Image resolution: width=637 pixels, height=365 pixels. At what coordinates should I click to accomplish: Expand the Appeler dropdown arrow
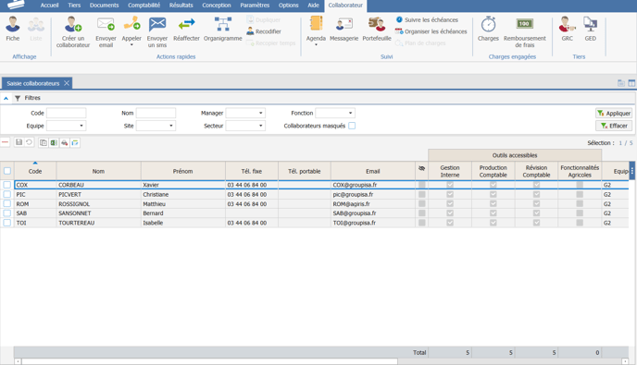(131, 44)
